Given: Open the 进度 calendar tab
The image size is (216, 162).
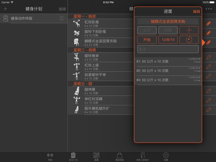Looking at the screenshot, I should pos(96,157).
